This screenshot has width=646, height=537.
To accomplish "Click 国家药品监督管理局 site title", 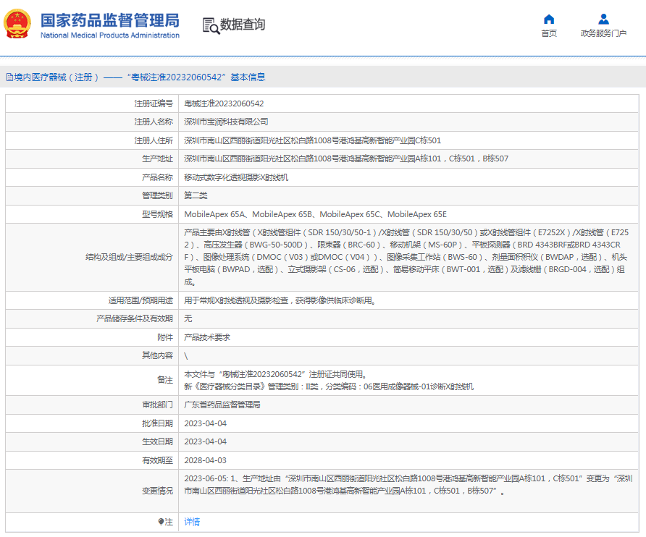I will [110, 20].
